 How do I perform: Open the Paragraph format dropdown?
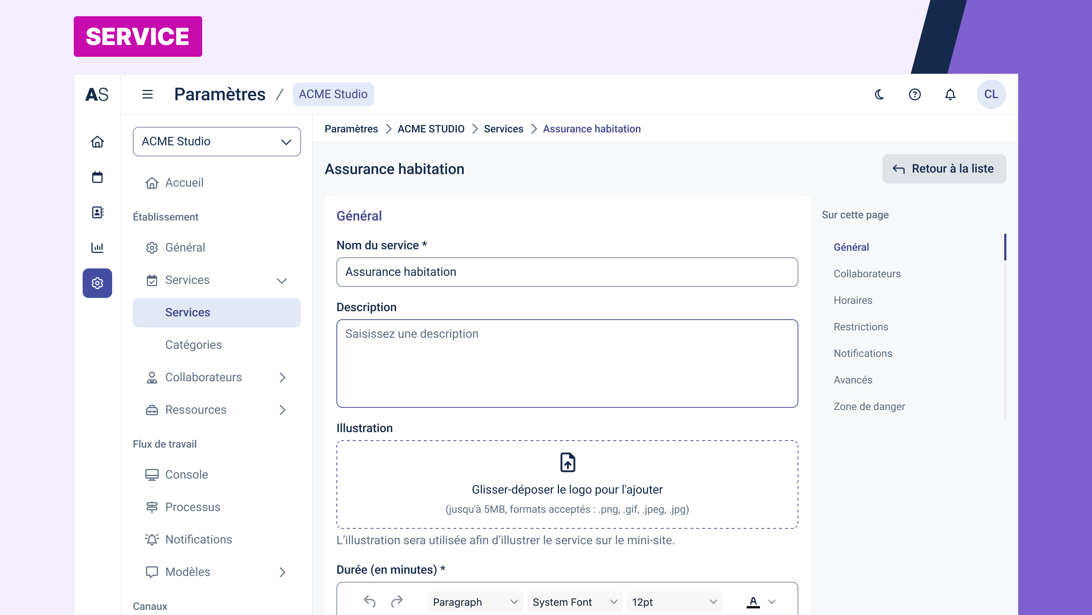475,602
